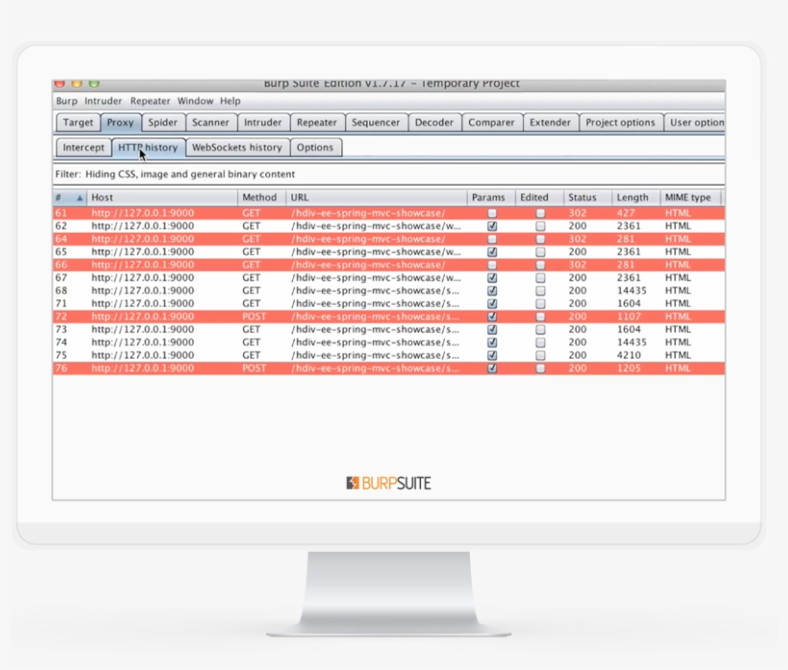Open the WebSockets history sub-tab
The image size is (788, 670).
coord(237,147)
